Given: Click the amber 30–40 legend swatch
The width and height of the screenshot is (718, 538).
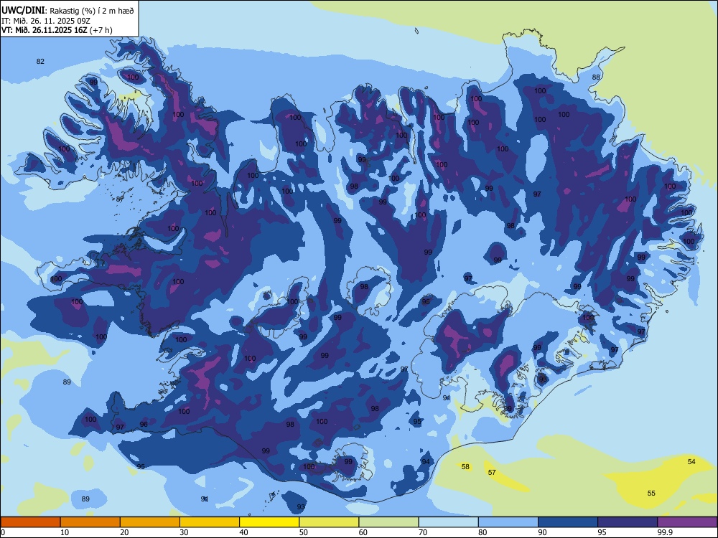Looking at the screenshot, I should [x=210, y=522].
